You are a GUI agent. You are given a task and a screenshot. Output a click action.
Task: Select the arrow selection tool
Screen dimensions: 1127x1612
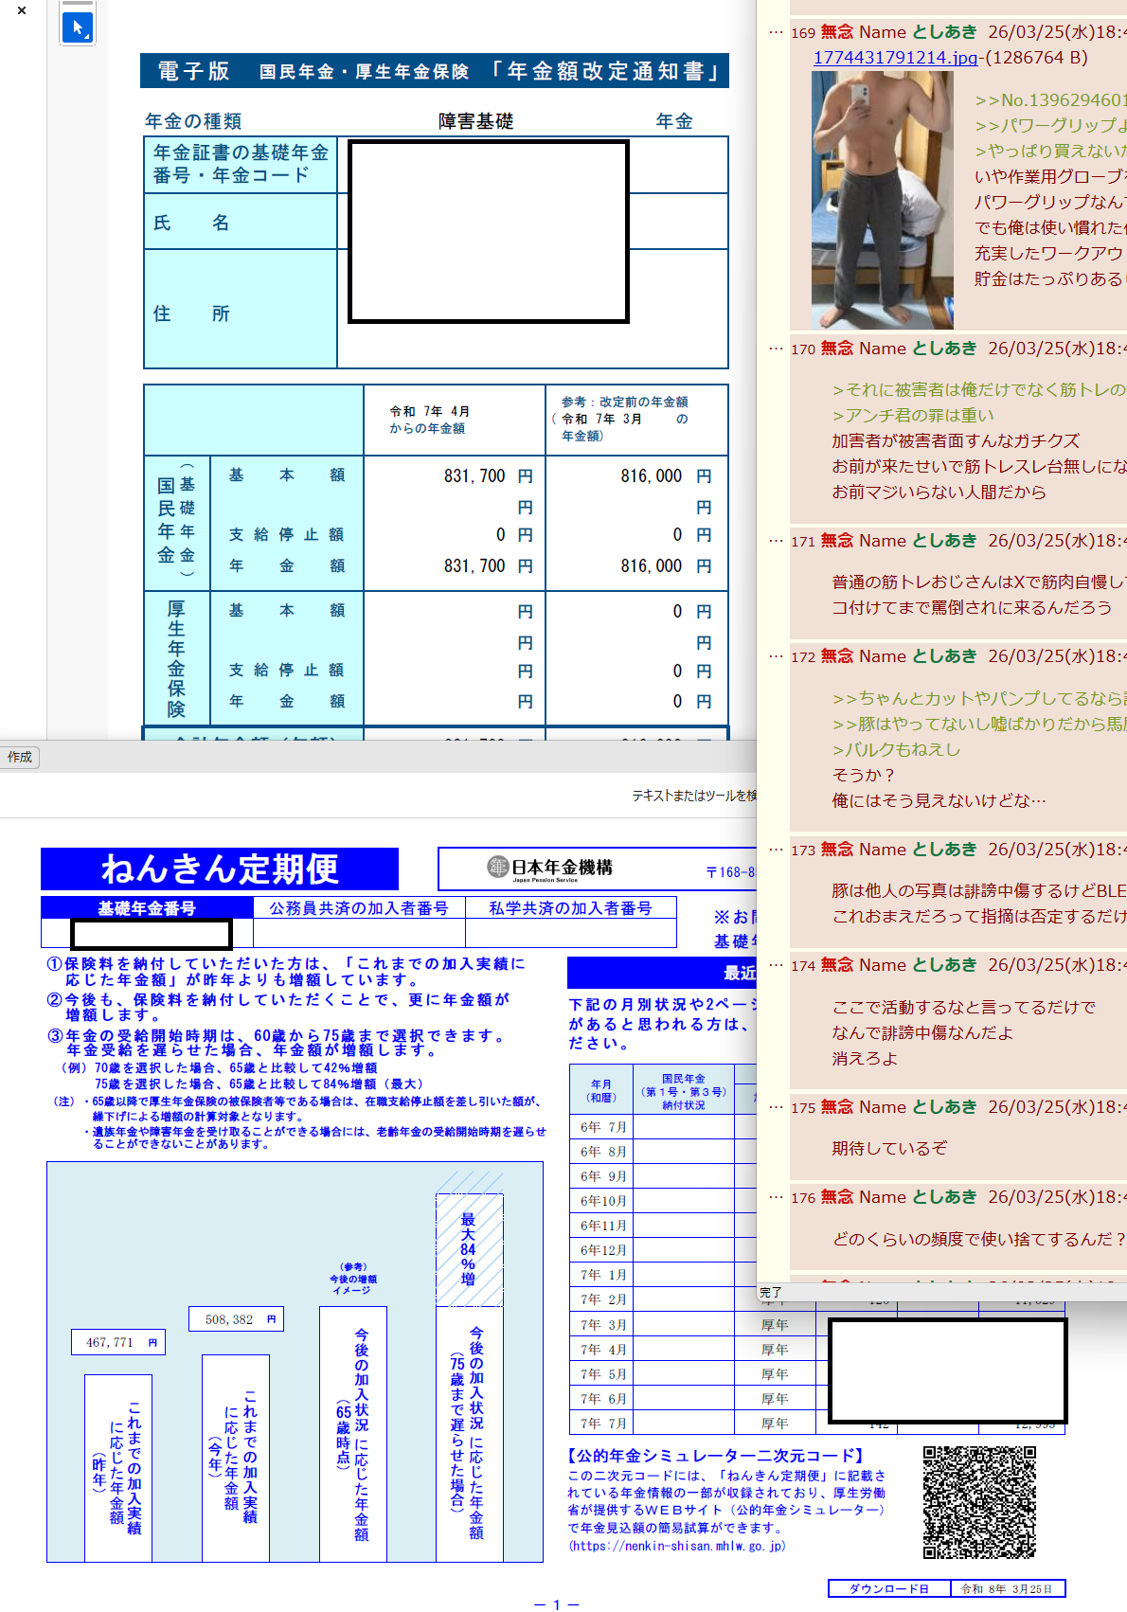pos(77,27)
